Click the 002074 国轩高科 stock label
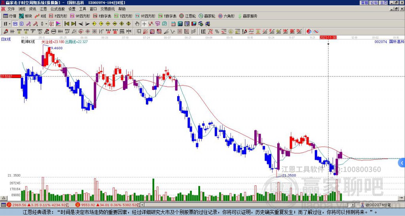 [x=389, y=41]
